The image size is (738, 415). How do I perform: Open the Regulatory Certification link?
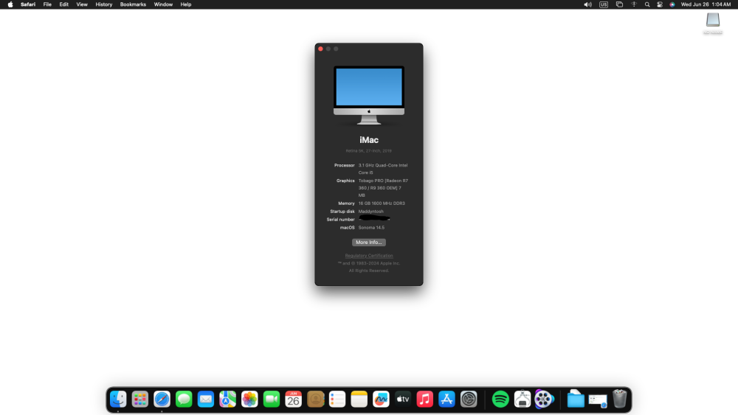click(x=369, y=256)
